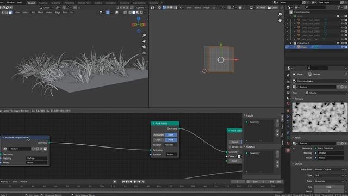Toggle X-ray display in viewport header

(125, 13)
